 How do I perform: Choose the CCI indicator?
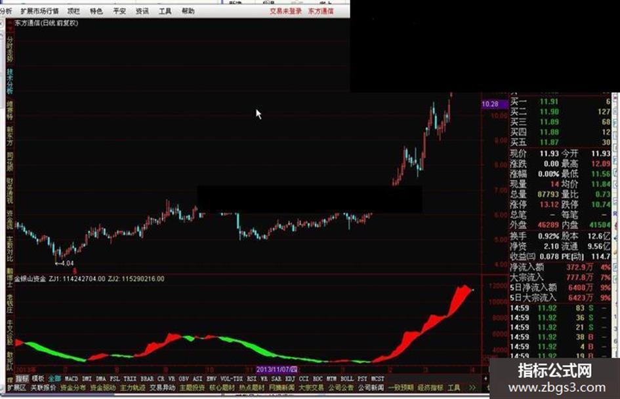(x=304, y=379)
